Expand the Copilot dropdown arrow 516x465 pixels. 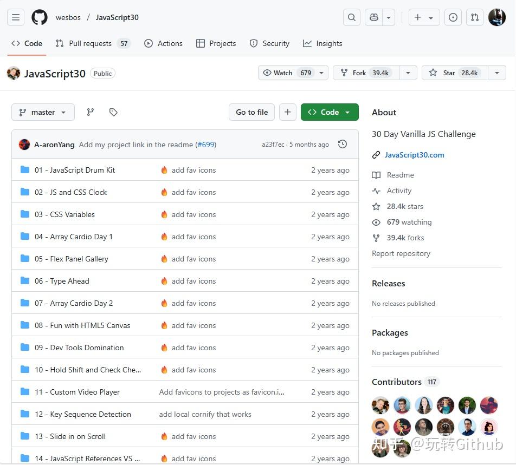(389, 17)
